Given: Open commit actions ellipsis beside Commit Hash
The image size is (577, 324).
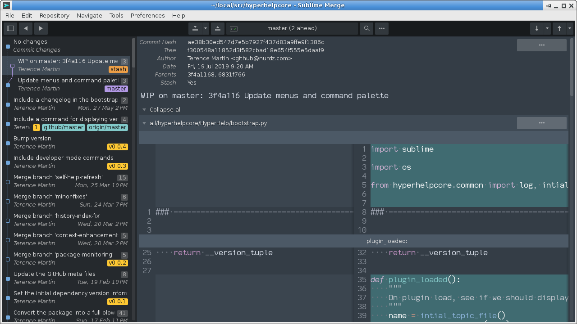Looking at the screenshot, I should (542, 45).
